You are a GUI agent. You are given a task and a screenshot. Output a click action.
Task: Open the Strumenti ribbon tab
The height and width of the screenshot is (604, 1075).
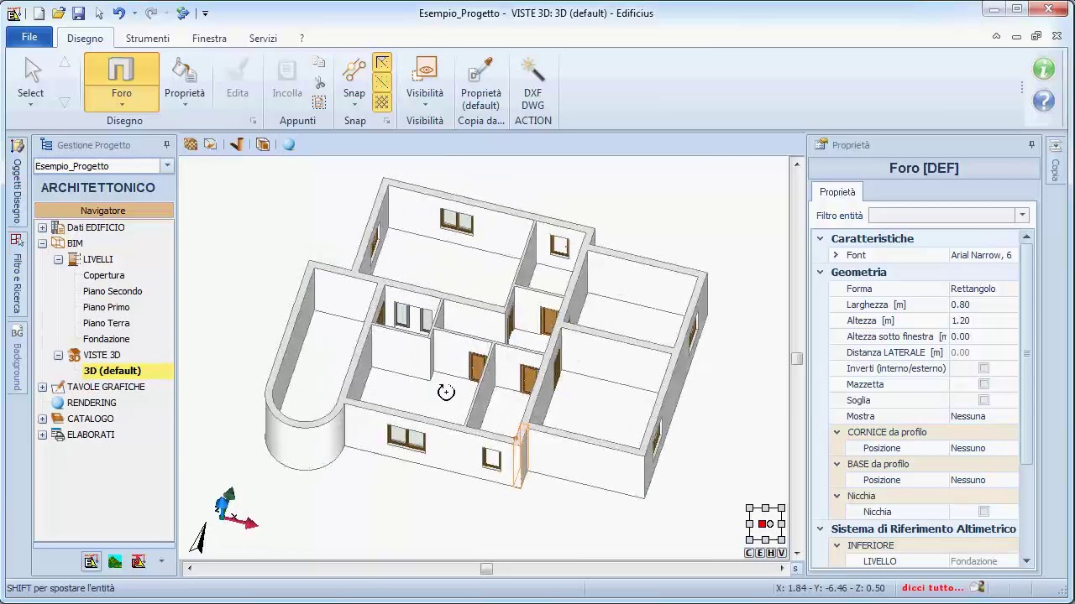[x=148, y=39]
